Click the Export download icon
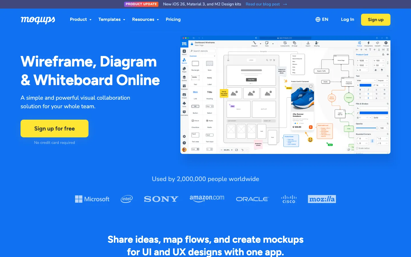411x257 pixels. [308, 43]
